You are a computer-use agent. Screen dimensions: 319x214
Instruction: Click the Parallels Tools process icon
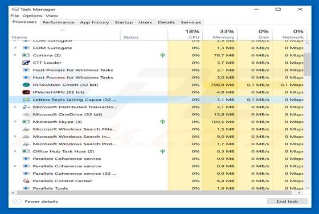point(26,188)
